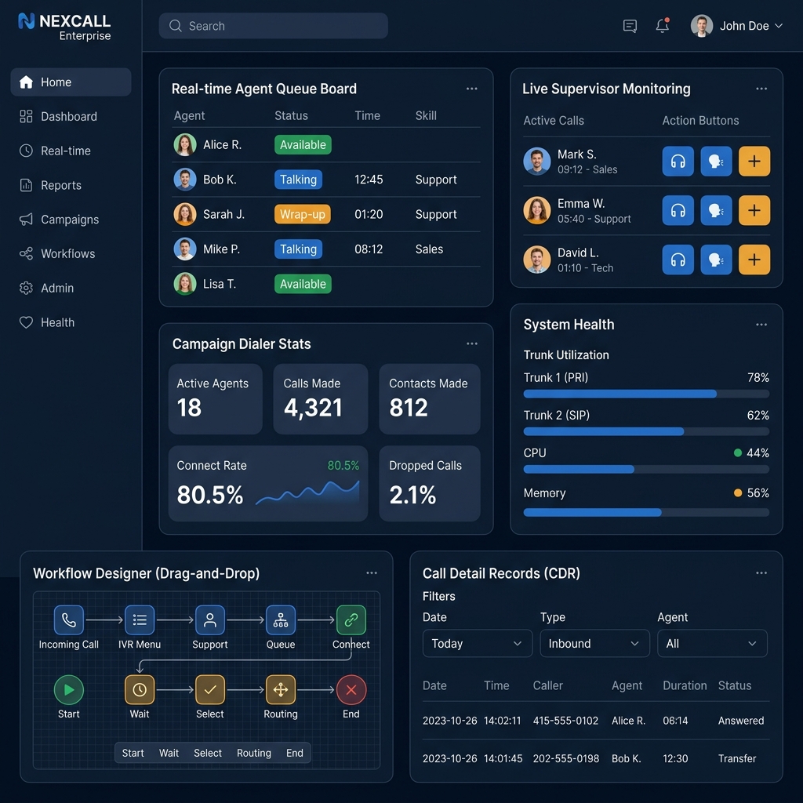Click the Trunk 1 (PRI) utilization bar
This screenshot has width=803, height=803.
click(x=646, y=394)
